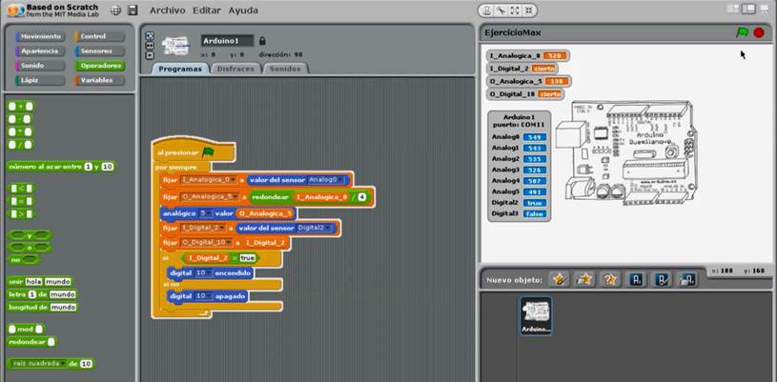The height and width of the screenshot is (382, 777).
Task: Get a surprise sprite with question-star icon
Action: pyautogui.click(x=610, y=280)
